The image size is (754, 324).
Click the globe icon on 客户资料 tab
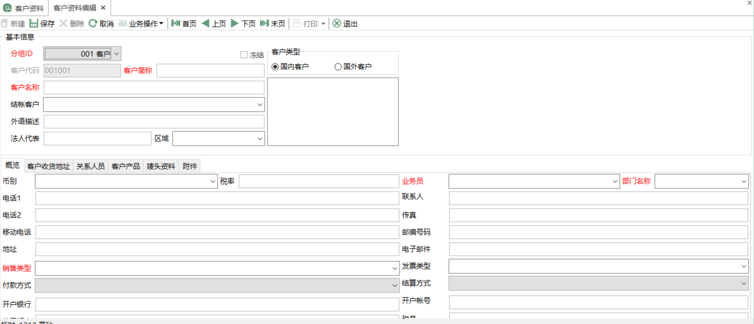pyautogui.click(x=7, y=8)
